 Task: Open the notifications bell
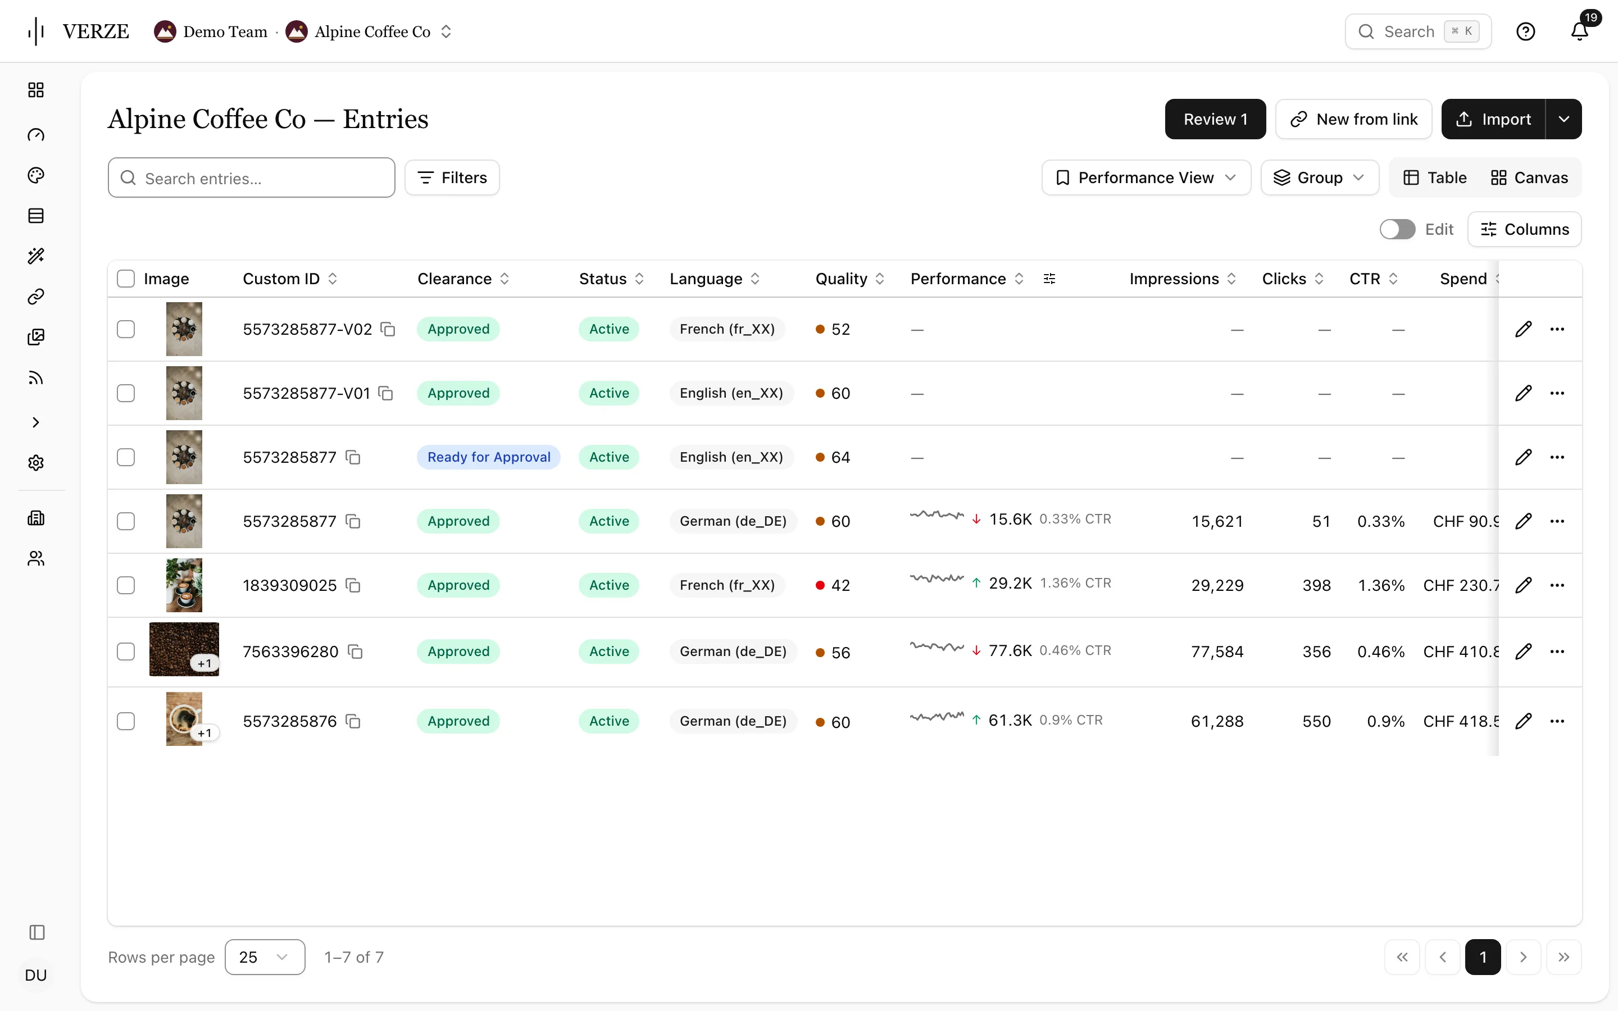[x=1579, y=31]
